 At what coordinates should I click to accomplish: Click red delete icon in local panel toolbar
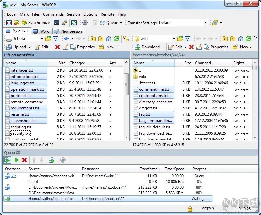58,47
